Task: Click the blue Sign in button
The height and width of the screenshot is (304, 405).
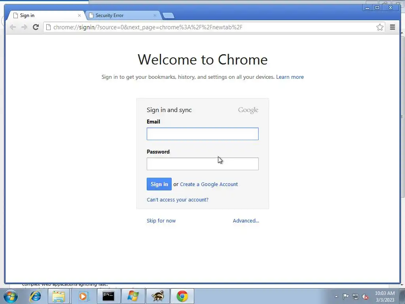Action: pyautogui.click(x=159, y=184)
